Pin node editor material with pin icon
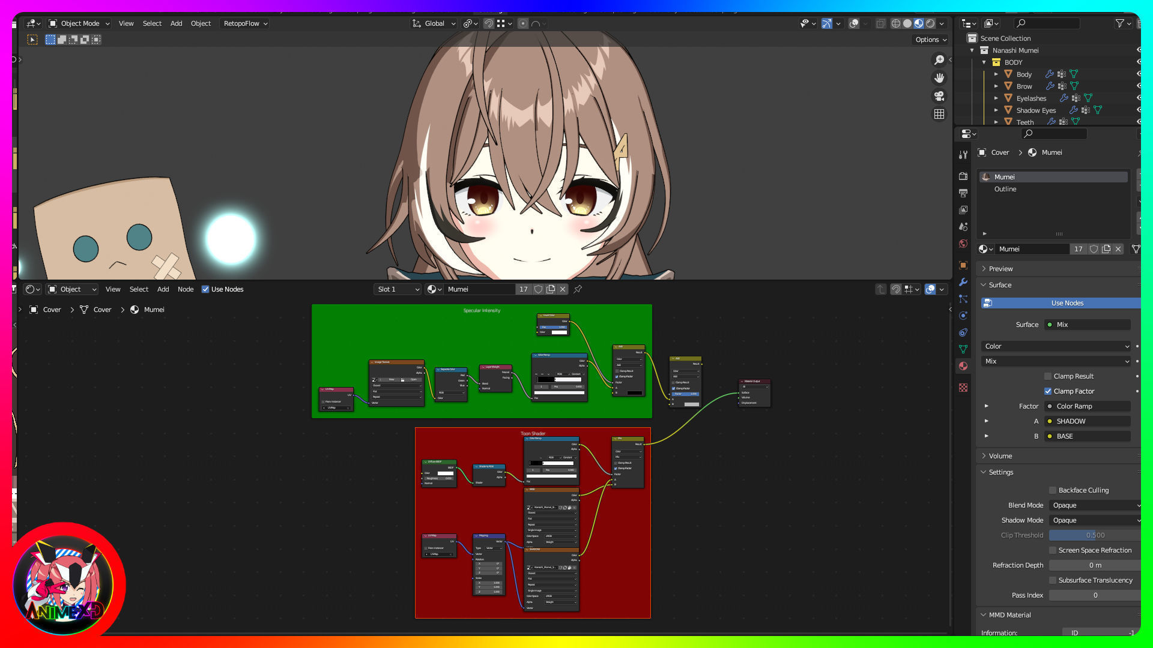This screenshot has height=648, width=1153. pos(578,289)
